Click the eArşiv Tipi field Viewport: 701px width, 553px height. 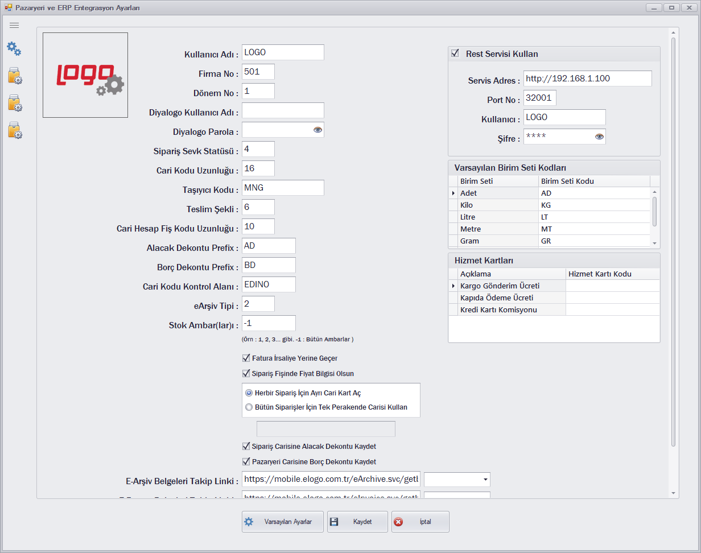tap(258, 304)
